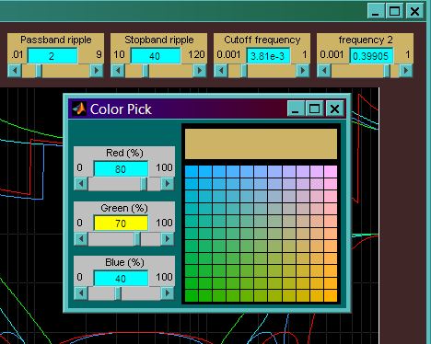Decrease Stopband ripple with left arrow

tap(118, 71)
